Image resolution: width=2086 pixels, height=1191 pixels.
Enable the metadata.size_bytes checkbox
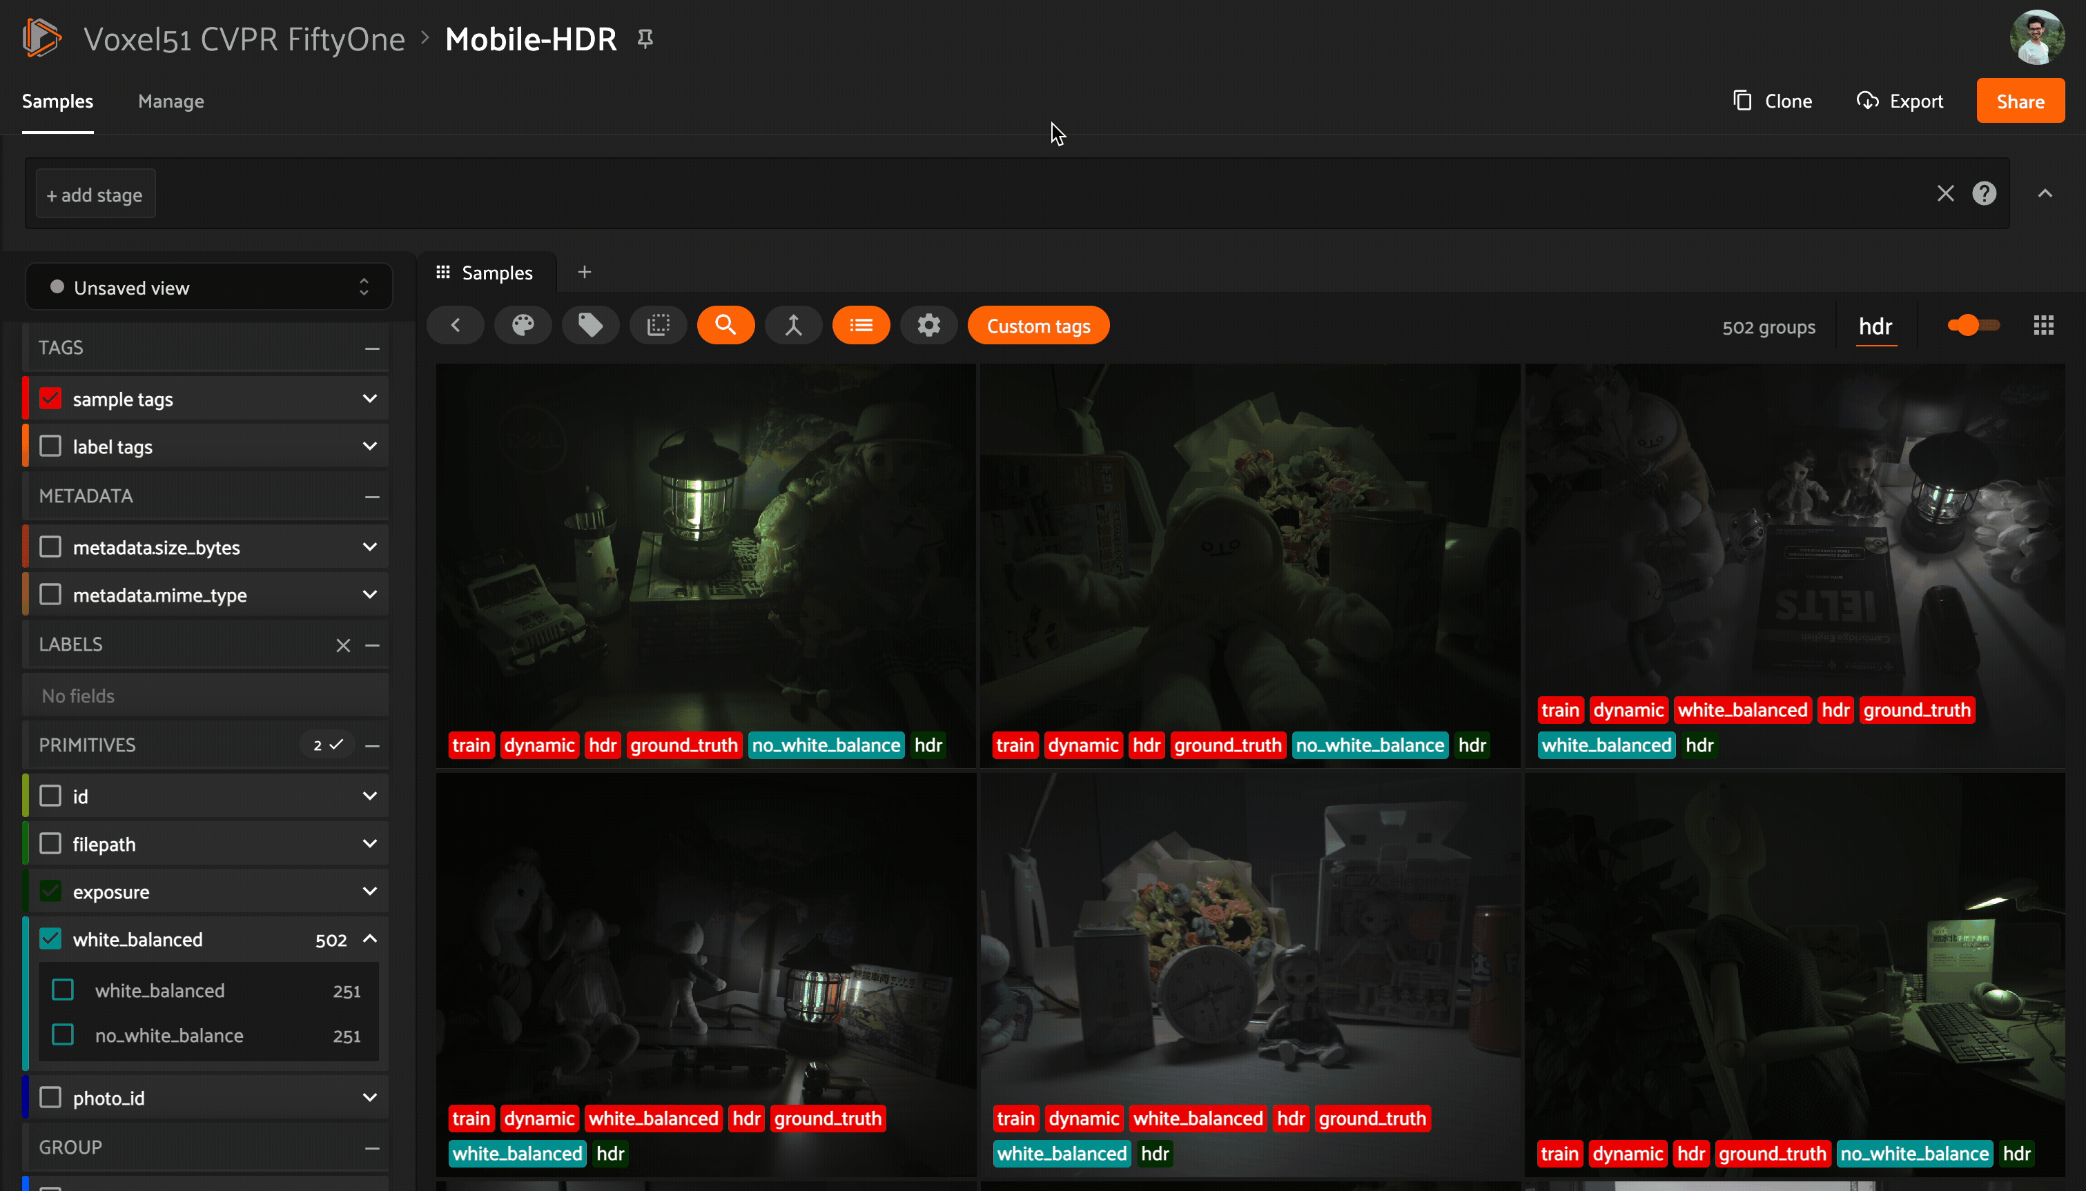coord(50,547)
